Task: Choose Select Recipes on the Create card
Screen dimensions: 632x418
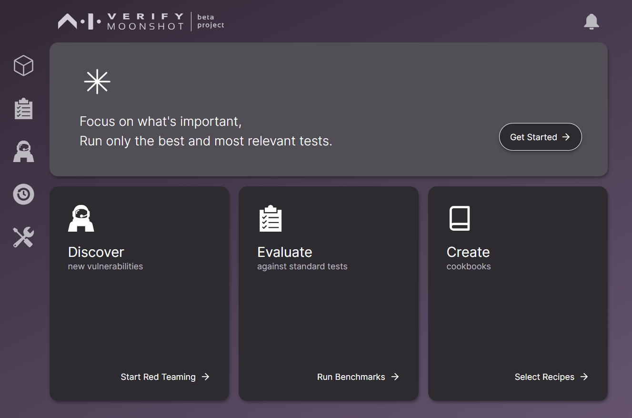Action: [544, 377]
